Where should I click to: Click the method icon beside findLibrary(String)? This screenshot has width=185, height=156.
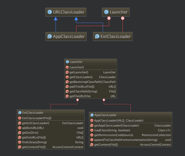(20, 142)
